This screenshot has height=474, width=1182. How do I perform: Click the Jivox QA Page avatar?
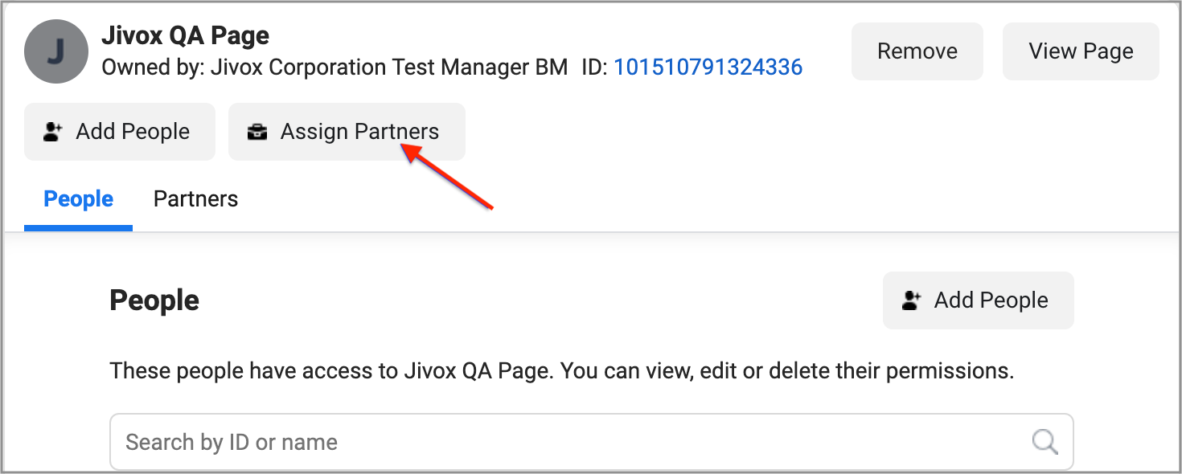click(x=56, y=51)
